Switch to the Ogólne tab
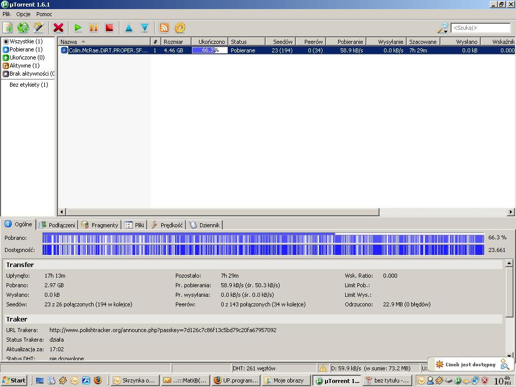The image size is (516, 387). click(x=19, y=224)
